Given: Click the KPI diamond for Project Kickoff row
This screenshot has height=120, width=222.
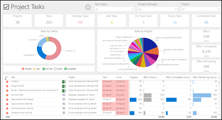Looking at the screenshot, I should coord(7,86).
